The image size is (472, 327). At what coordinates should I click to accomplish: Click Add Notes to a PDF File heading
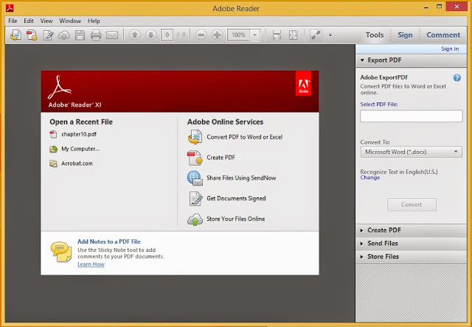(x=109, y=242)
